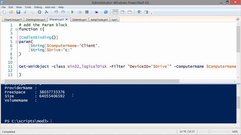Click the 'Completed' status text
This screenshot has width=241, height=135.
(x=9, y=132)
